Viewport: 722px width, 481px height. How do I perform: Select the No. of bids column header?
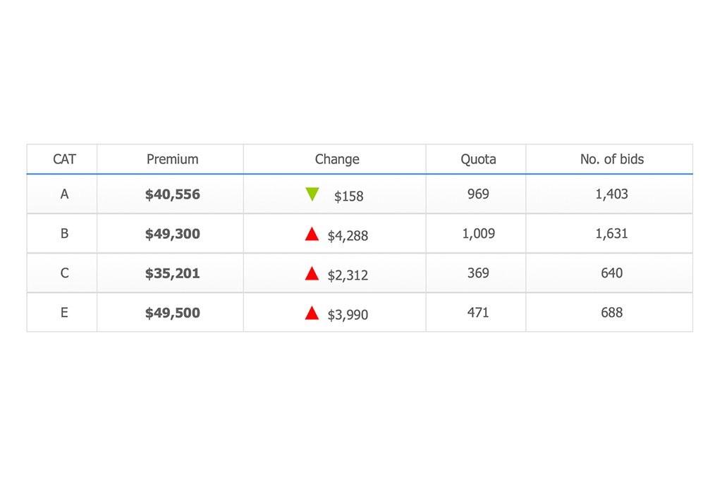click(612, 159)
